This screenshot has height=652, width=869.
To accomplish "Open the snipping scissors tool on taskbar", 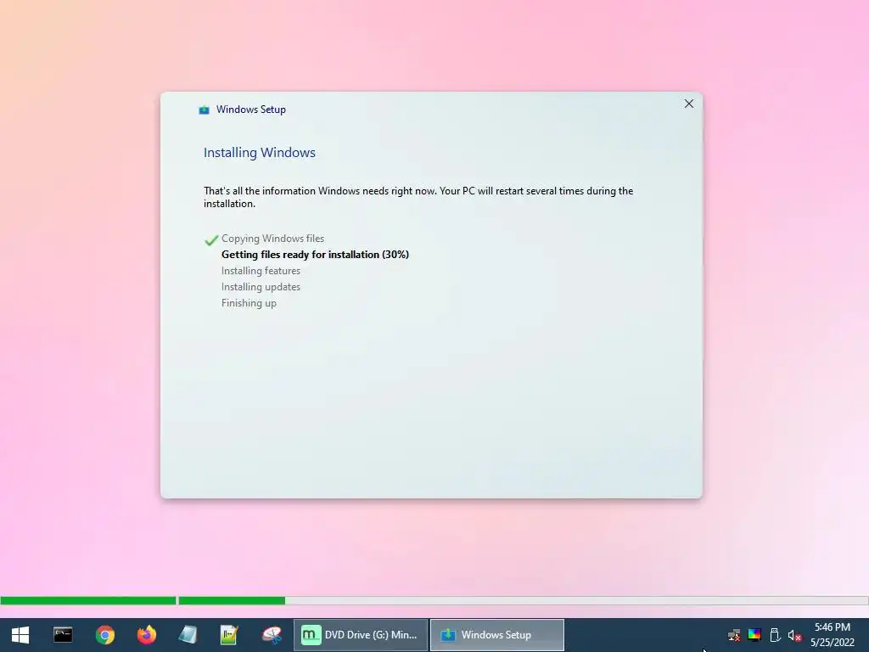I will tap(272, 635).
